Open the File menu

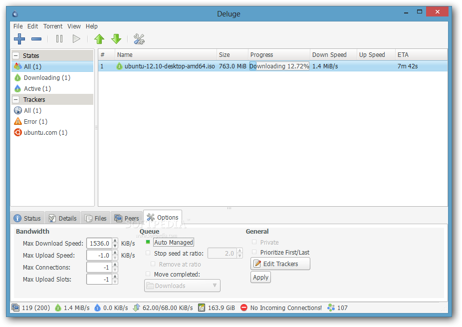pyautogui.click(x=18, y=26)
